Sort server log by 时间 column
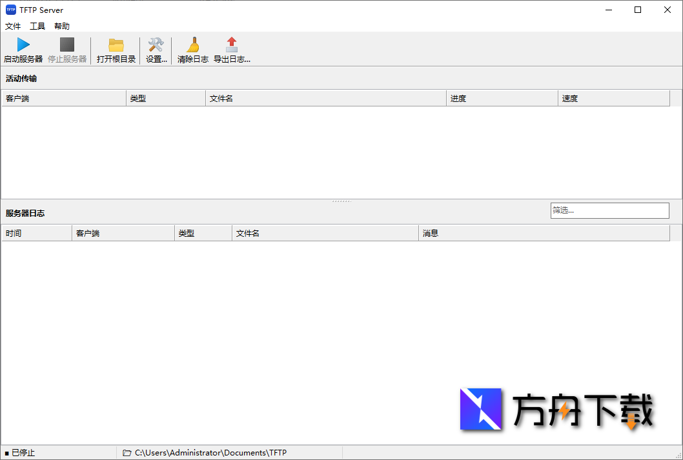This screenshot has height=460, width=683. [36, 232]
